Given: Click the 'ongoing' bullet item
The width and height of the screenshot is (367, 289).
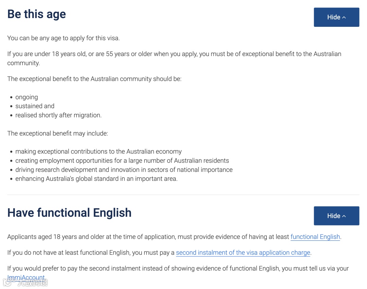Looking at the screenshot, I should coord(27,97).
